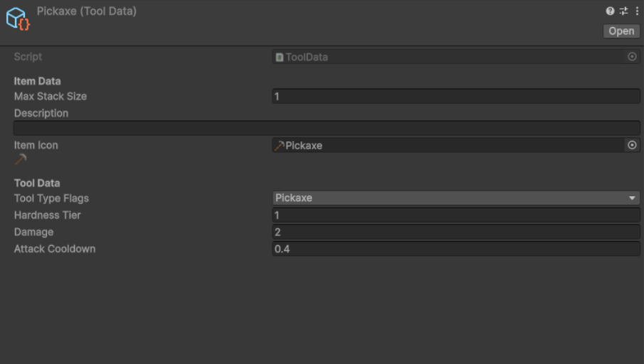The image size is (644, 364).
Task: Edit the Attack Cooldown value field
Action: [455, 250]
